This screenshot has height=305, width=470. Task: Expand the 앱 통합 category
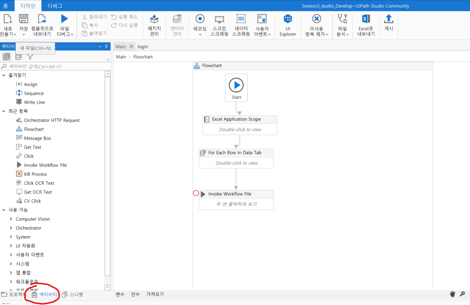pyautogui.click(x=11, y=273)
